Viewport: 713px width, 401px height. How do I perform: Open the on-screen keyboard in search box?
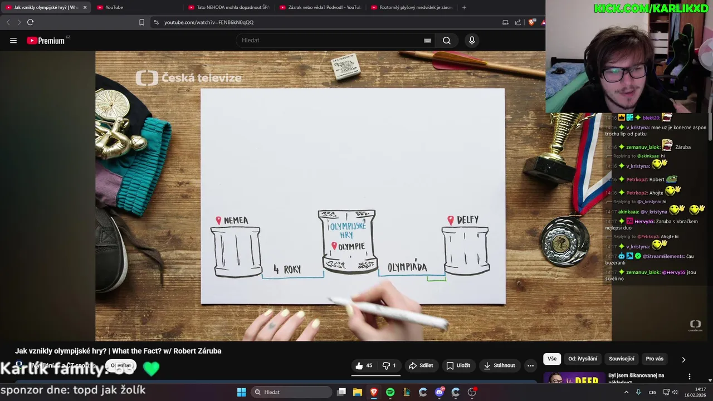tap(427, 41)
